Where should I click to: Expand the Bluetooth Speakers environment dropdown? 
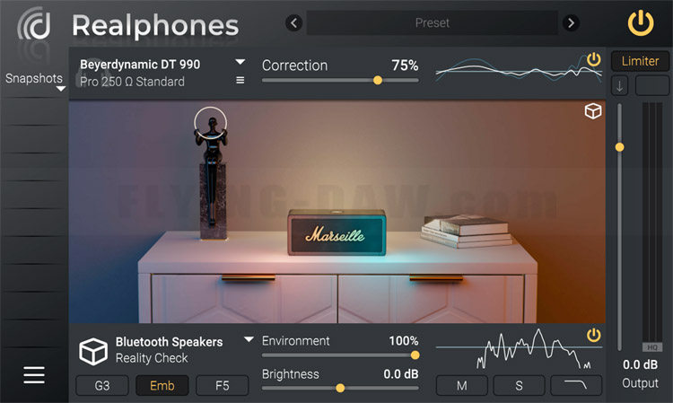pyautogui.click(x=249, y=339)
